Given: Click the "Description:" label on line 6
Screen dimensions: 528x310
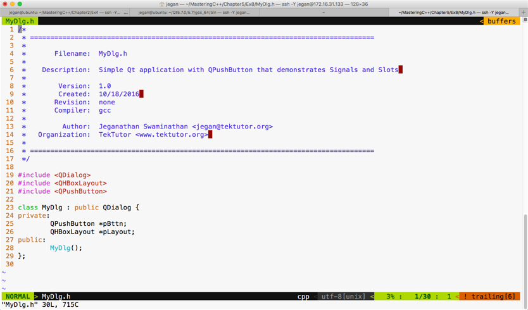Looking at the screenshot, I should click(x=66, y=70).
